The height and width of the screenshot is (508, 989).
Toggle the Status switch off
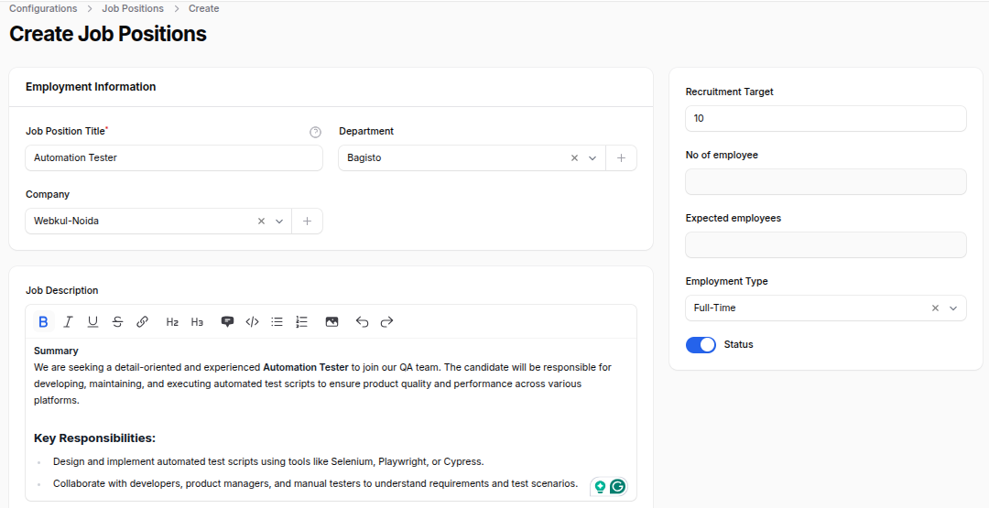701,345
